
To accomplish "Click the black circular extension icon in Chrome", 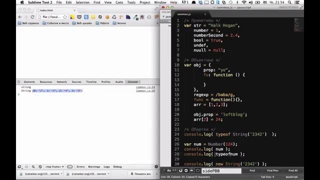I will (x=100, y=17).
